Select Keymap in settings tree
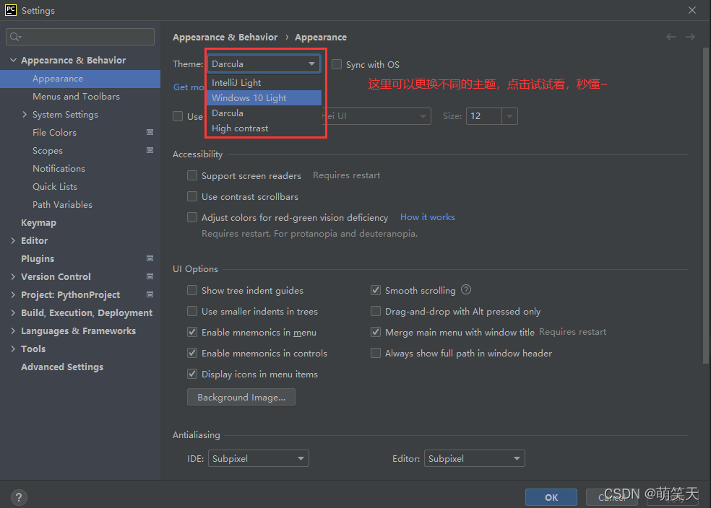Viewport: 711px width, 508px height. pyautogui.click(x=38, y=223)
